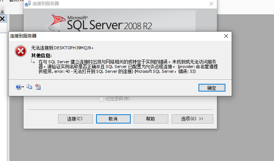The height and width of the screenshot is (161, 274).
Task: Copy error message text icon
Action: click(x=29, y=87)
